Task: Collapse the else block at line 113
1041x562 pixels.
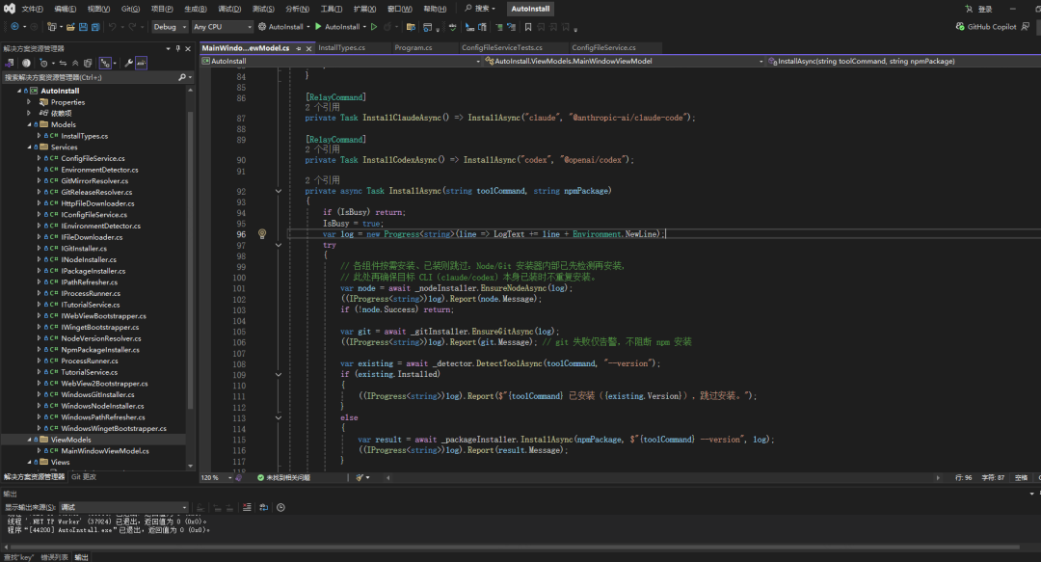Action: pyautogui.click(x=279, y=417)
